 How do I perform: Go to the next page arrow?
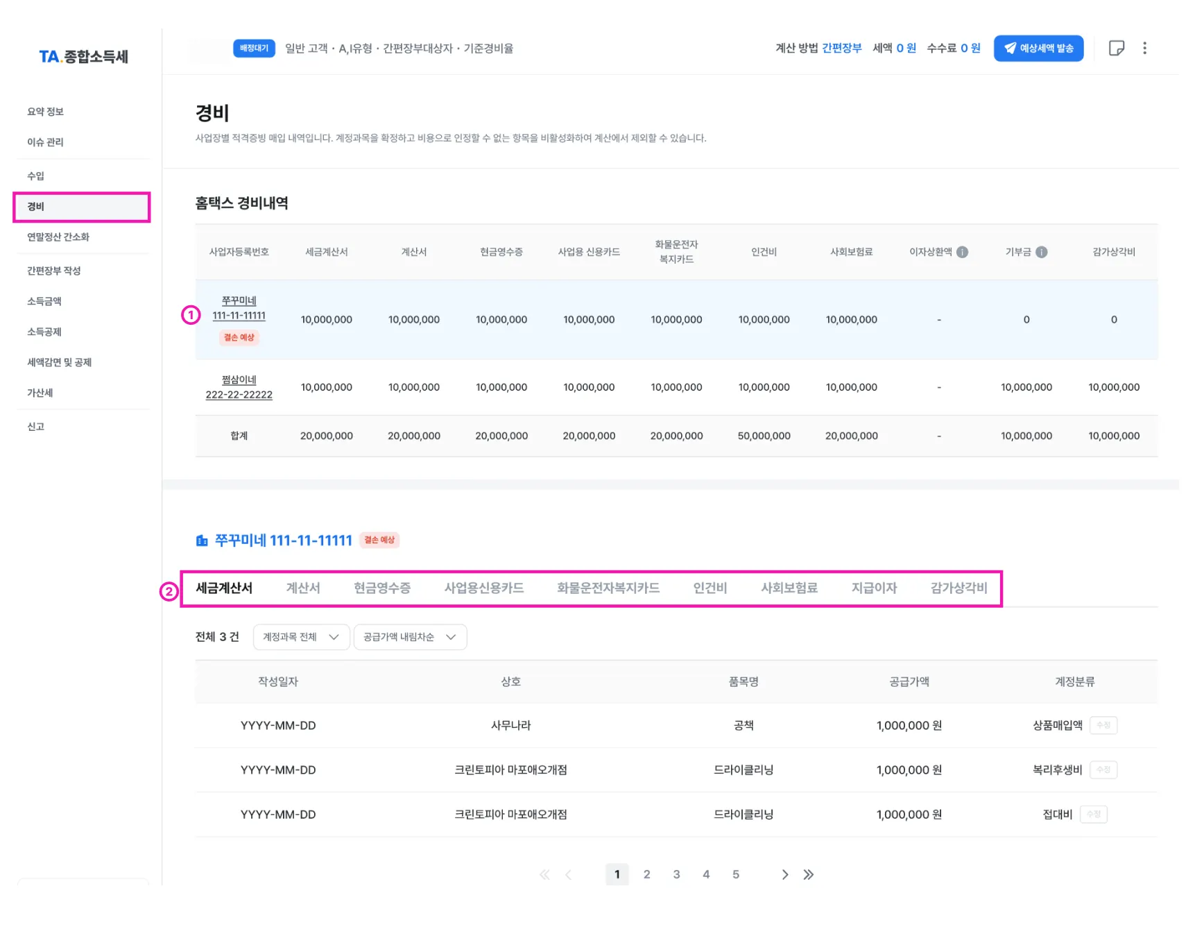pos(784,874)
